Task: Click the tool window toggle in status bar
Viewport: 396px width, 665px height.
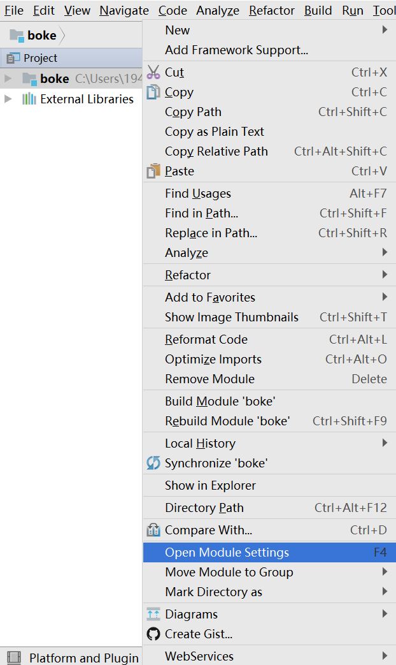Action: (x=13, y=657)
